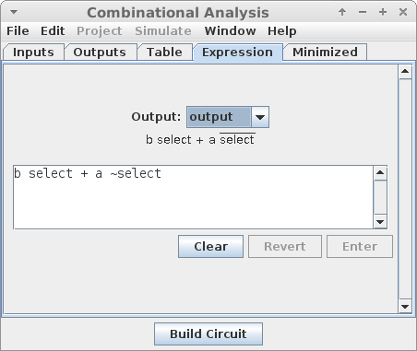Open the File menu
The width and height of the screenshot is (417, 351).
(18, 31)
